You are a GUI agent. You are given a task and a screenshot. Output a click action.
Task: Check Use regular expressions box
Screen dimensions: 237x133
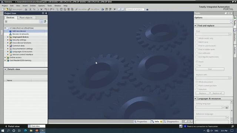tap(197, 57)
